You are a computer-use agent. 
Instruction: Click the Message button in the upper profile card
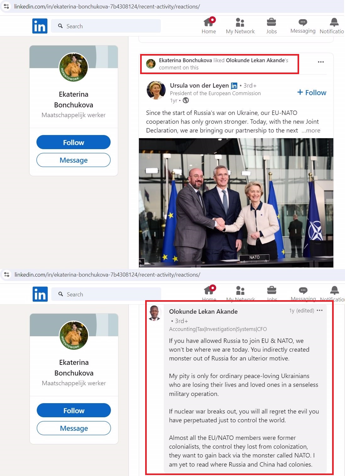point(74,160)
